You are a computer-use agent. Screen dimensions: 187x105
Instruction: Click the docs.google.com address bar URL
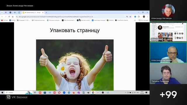[56, 17]
